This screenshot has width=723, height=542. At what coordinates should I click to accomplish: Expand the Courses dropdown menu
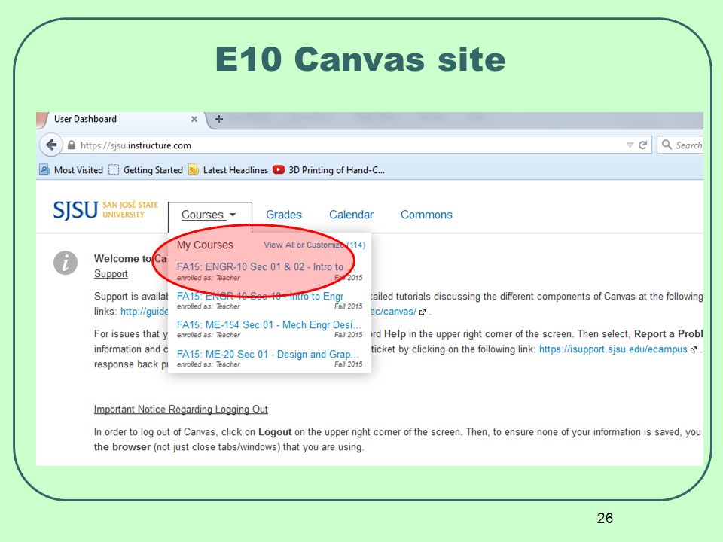pos(210,215)
